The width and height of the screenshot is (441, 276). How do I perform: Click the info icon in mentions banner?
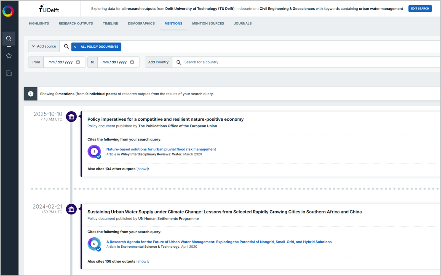pos(31,94)
